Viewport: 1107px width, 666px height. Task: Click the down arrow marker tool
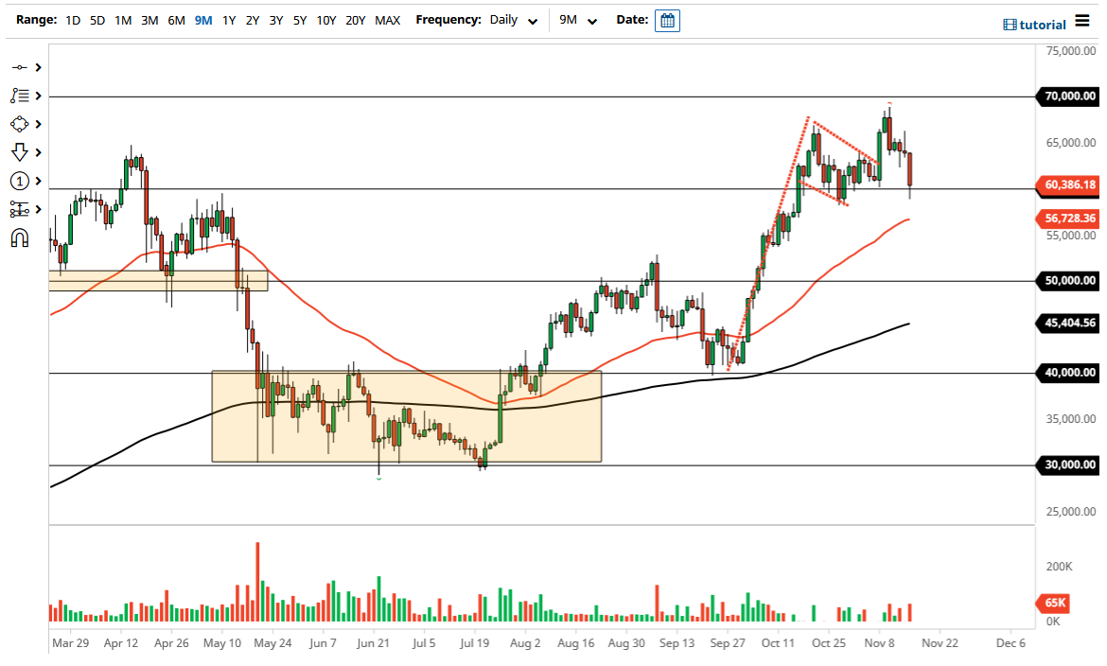point(19,152)
